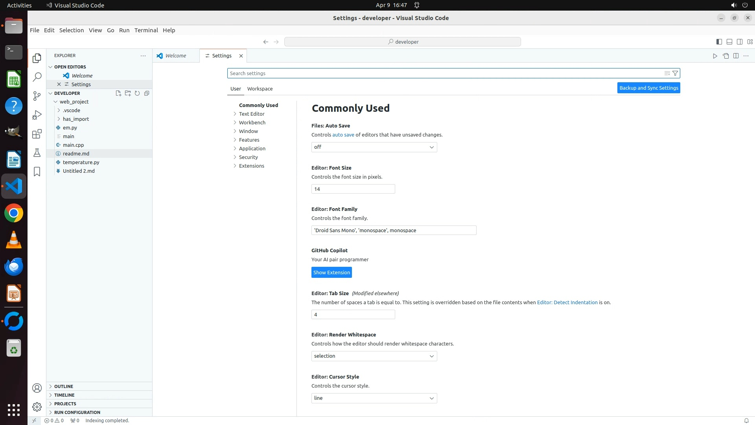Open the Source Control view

pos(37,96)
